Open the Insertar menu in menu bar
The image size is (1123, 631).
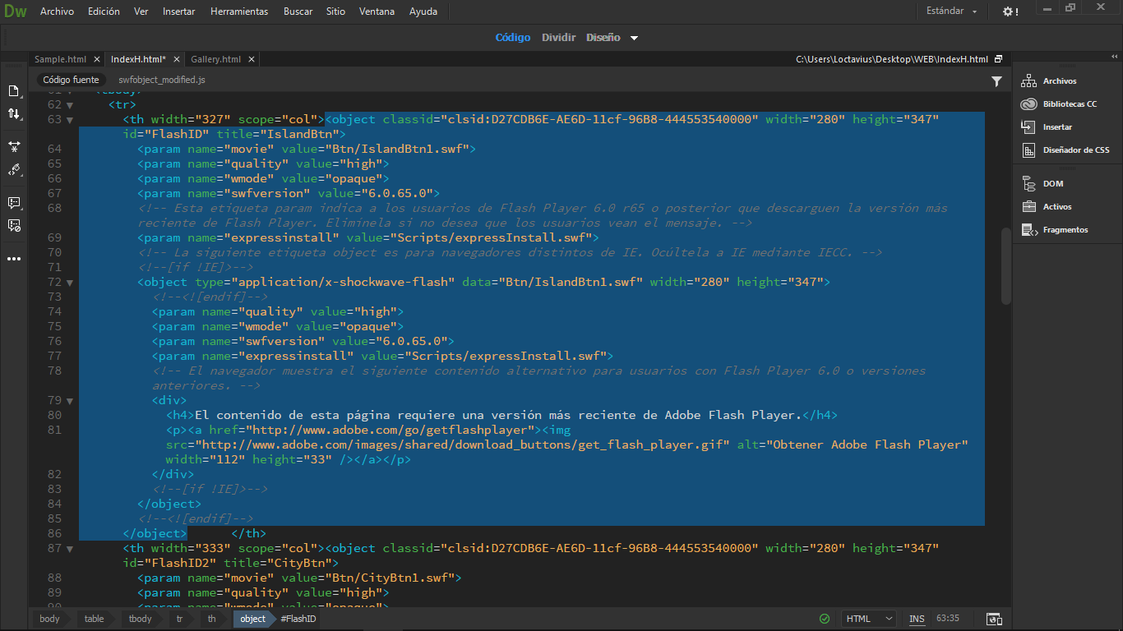pyautogui.click(x=179, y=12)
